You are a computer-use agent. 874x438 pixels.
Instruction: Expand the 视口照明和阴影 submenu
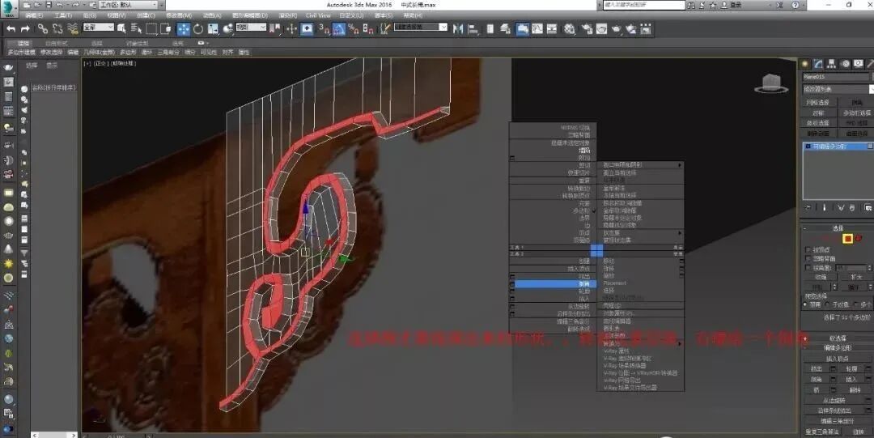(x=640, y=165)
